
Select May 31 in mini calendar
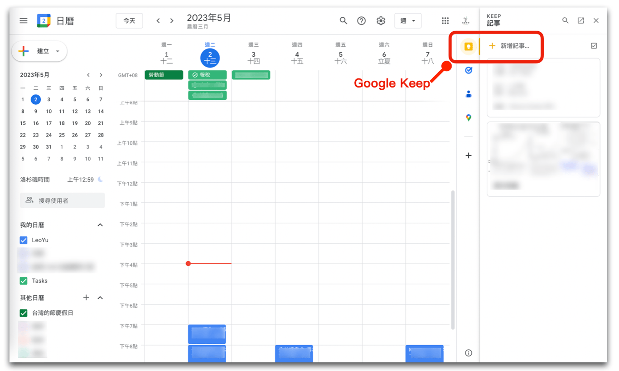point(49,147)
